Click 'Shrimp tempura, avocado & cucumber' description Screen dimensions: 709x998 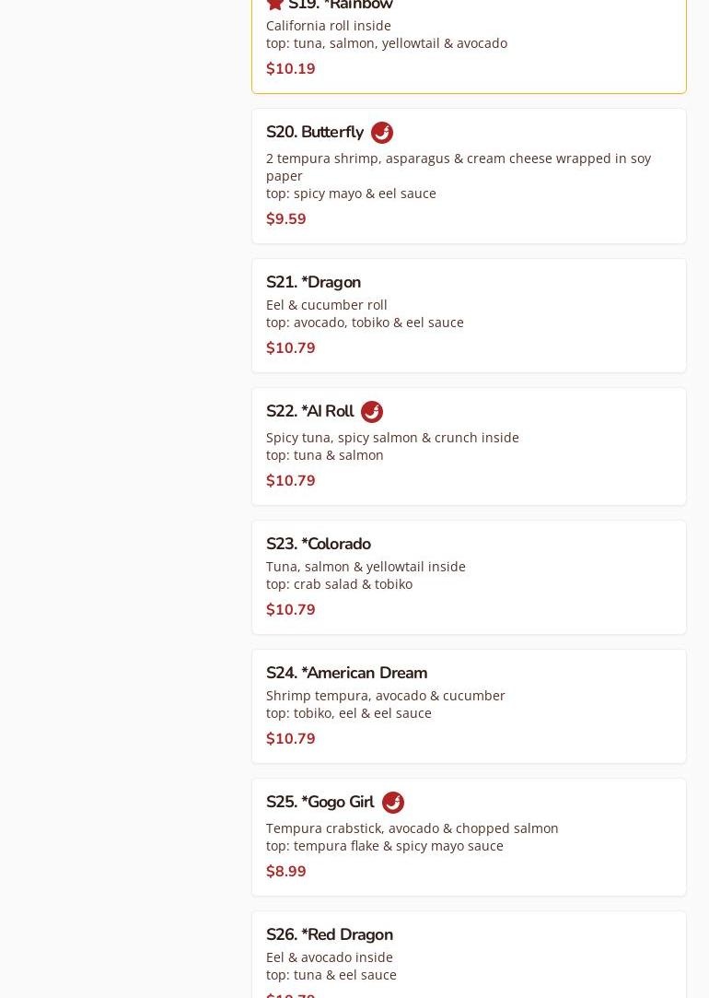coord(386,696)
